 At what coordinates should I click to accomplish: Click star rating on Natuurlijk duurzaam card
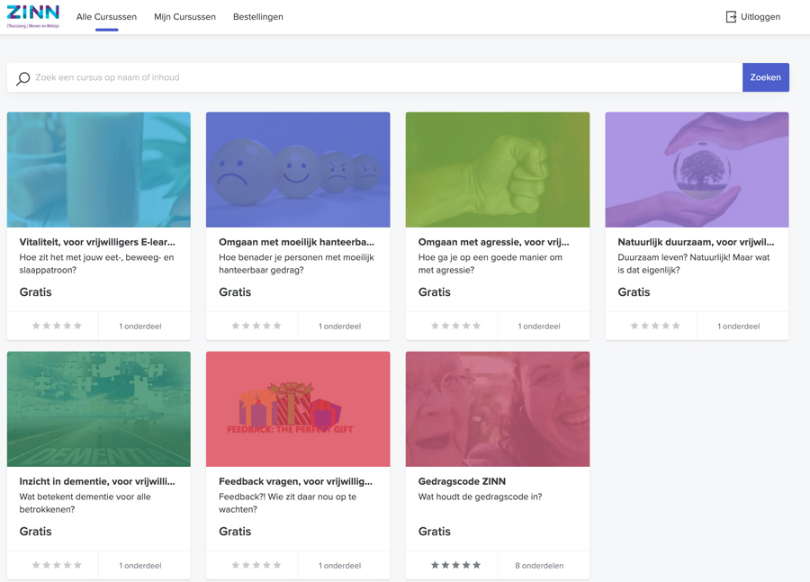(x=655, y=327)
